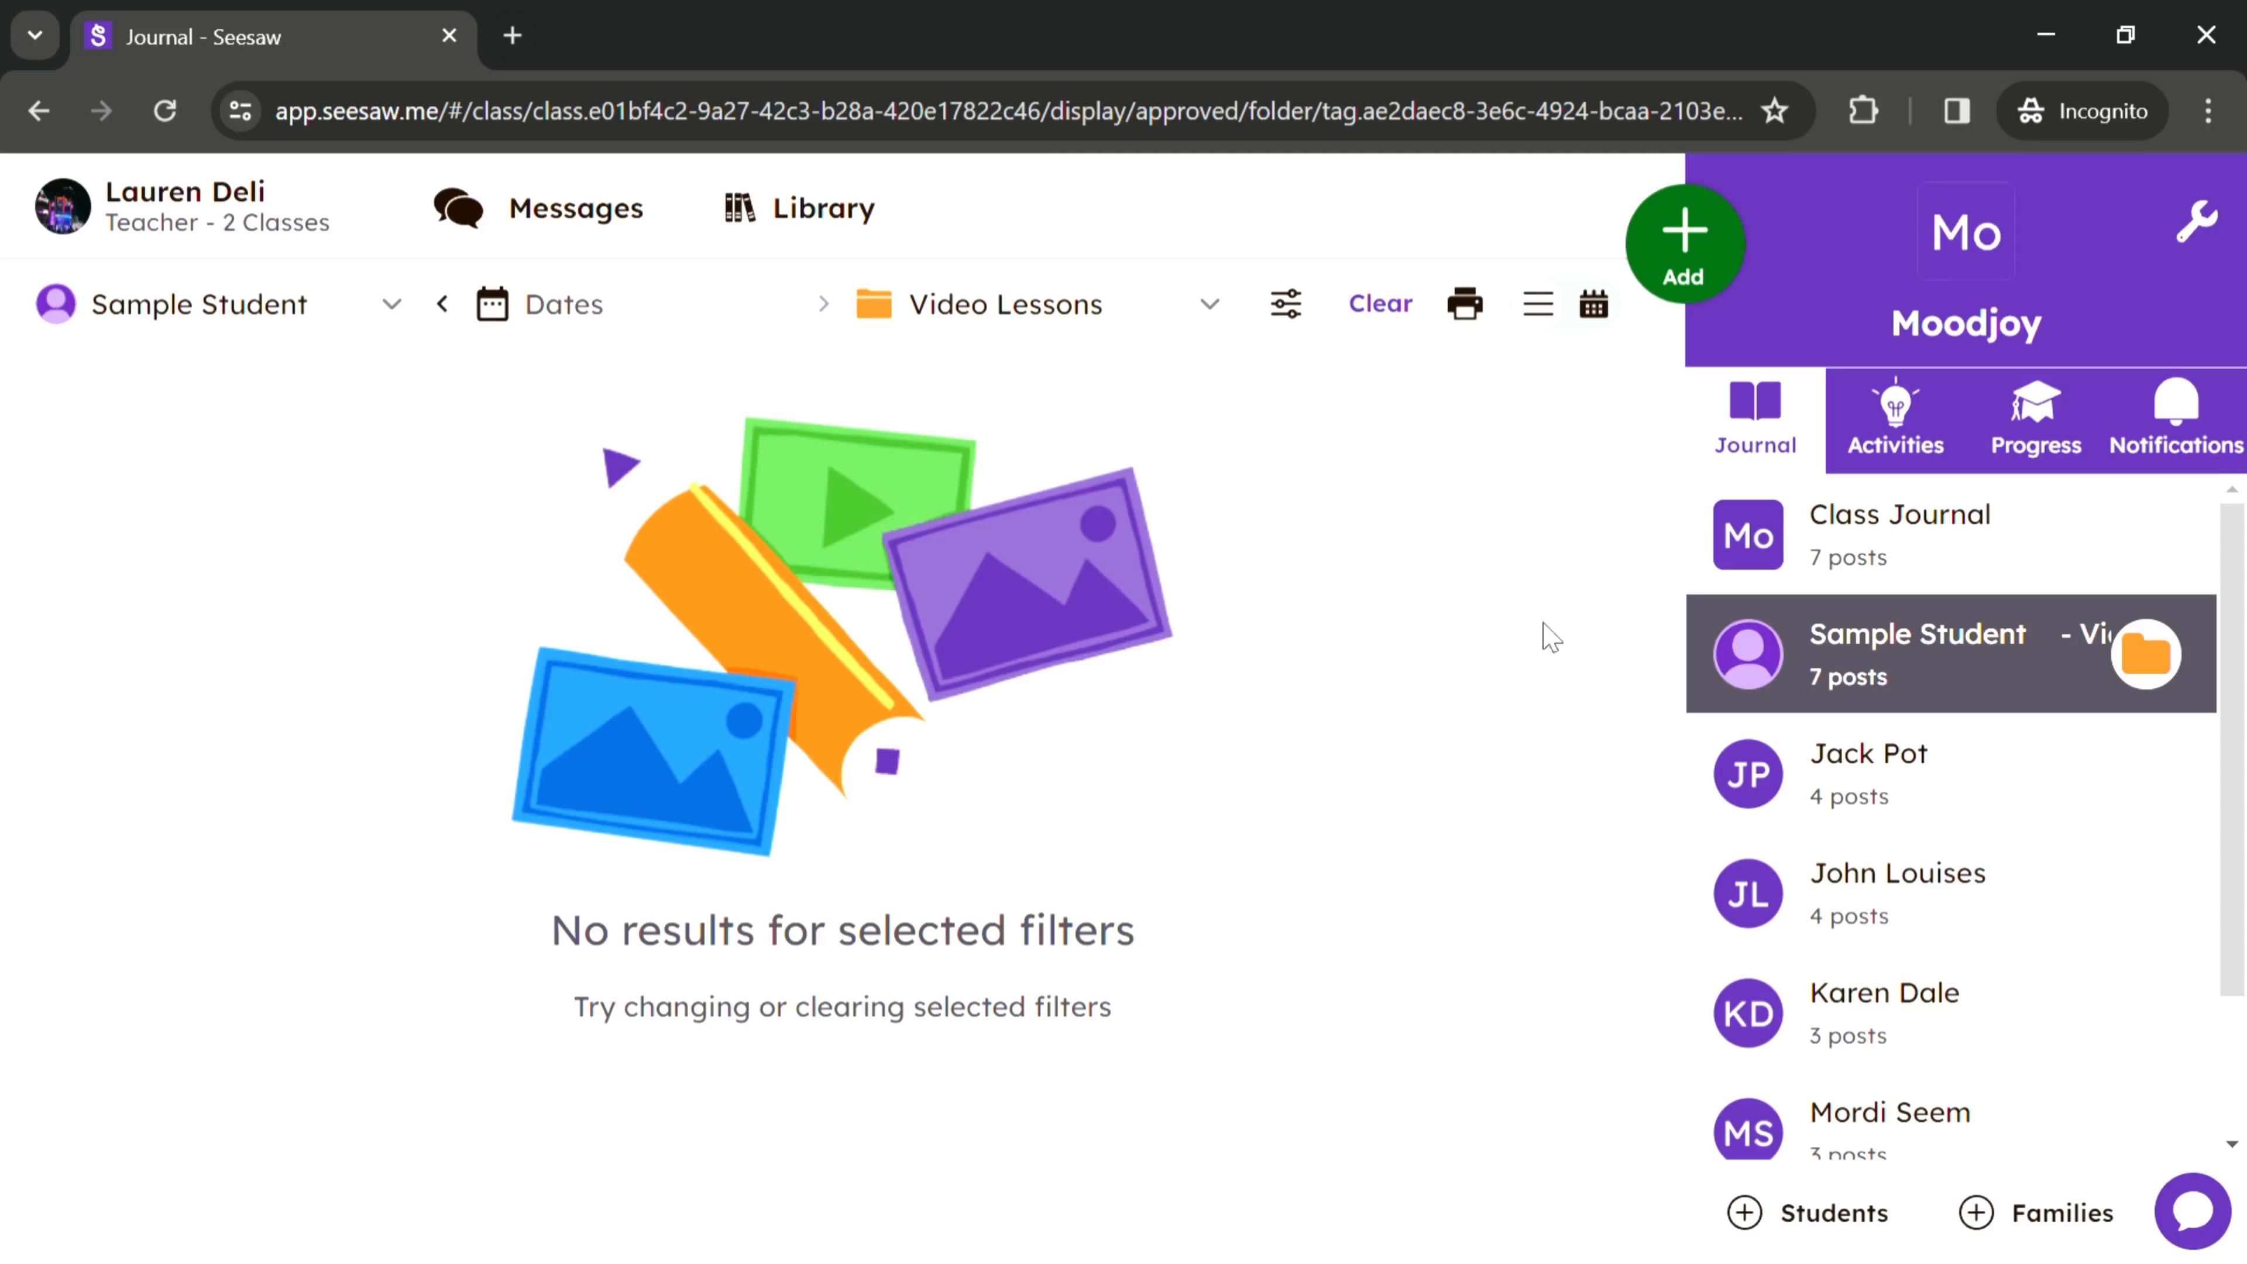The image size is (2247, 1264).
Task: Open the Progress icon in sidebar
Action: (x=2037, y=417)
